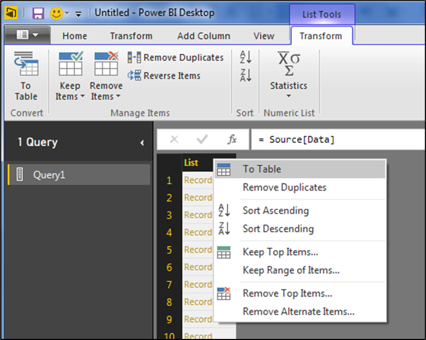
Task: Choose Sort Descending from the context menu
Action: coord(300,229)
